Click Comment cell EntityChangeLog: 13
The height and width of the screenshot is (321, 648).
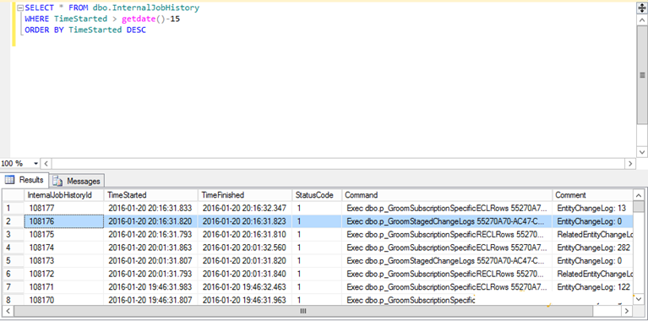point(592,208)
